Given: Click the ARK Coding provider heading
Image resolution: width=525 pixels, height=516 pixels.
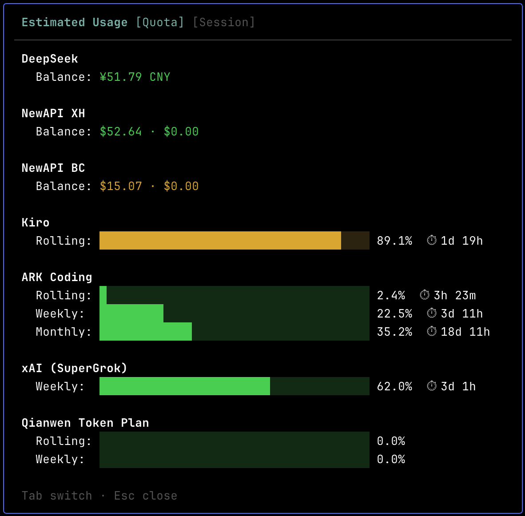Looking at the screenshot, I should (57, 277).
